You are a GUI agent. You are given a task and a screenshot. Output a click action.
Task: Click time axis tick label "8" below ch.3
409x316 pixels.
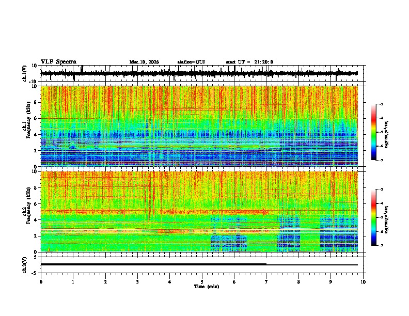[x=298, y=282]
